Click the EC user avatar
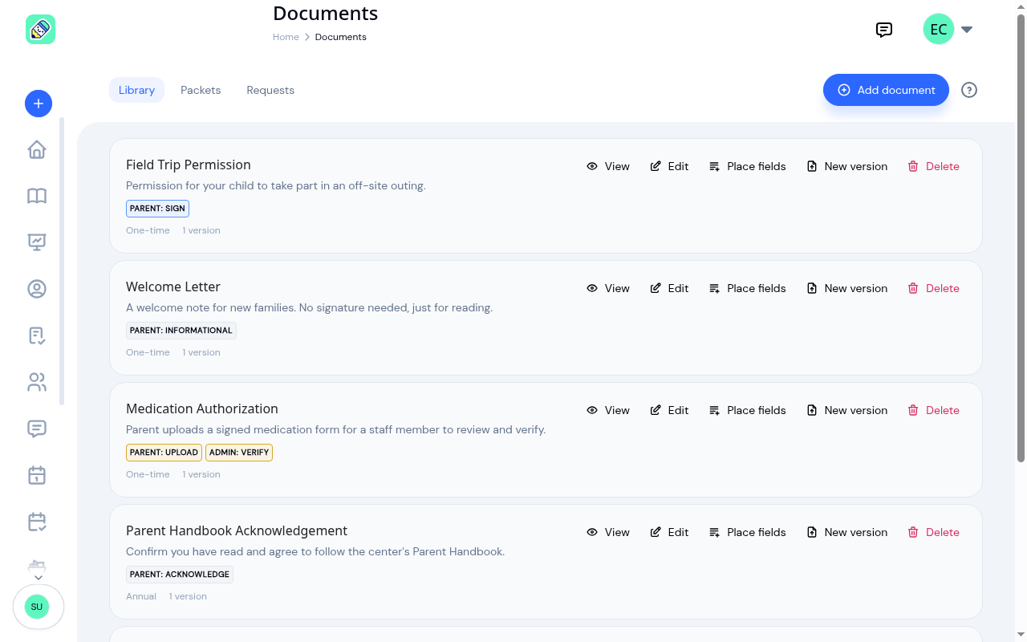The image size is (1027, 642). (x=939, y=30)
